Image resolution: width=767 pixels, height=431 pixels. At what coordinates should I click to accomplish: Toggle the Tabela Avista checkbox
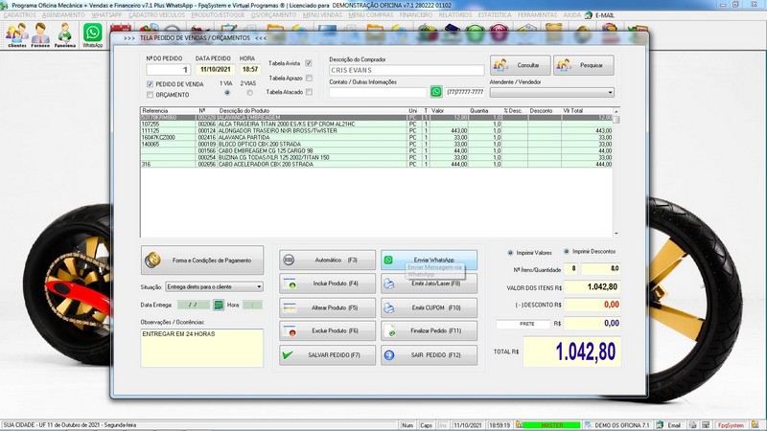(309, 63)
